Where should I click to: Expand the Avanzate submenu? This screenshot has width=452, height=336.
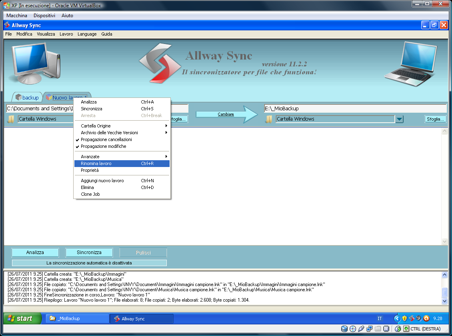[122, 157]
